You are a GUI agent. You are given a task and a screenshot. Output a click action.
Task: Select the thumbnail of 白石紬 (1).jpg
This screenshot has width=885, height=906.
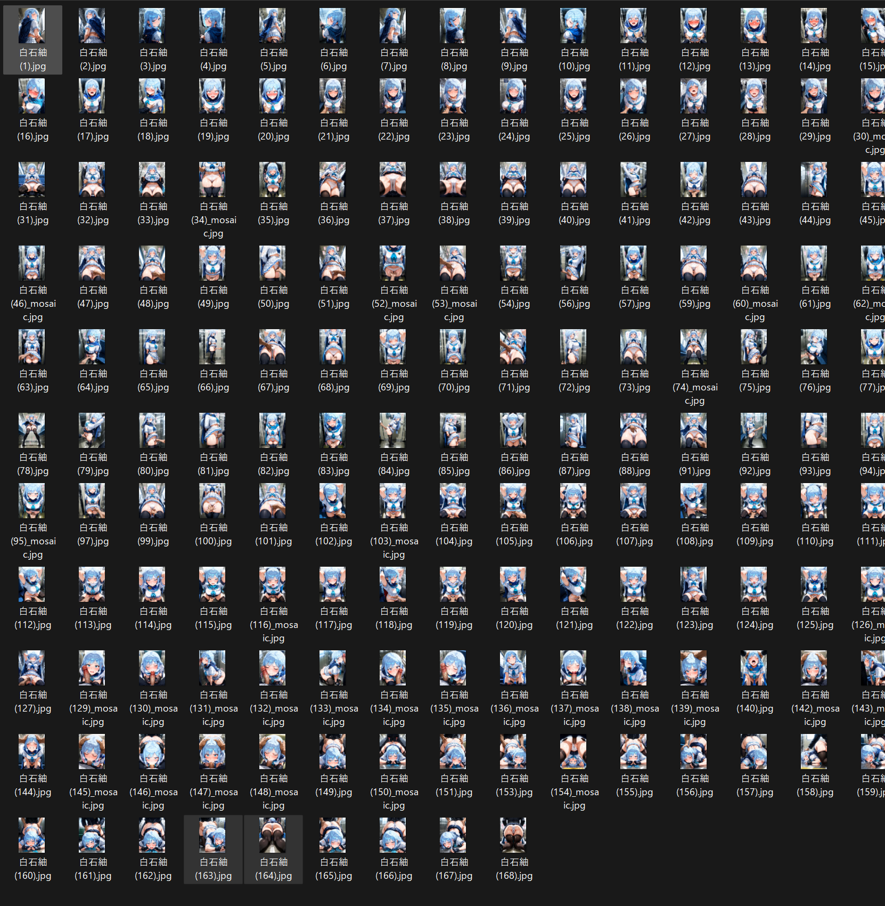tap(32, 26)
